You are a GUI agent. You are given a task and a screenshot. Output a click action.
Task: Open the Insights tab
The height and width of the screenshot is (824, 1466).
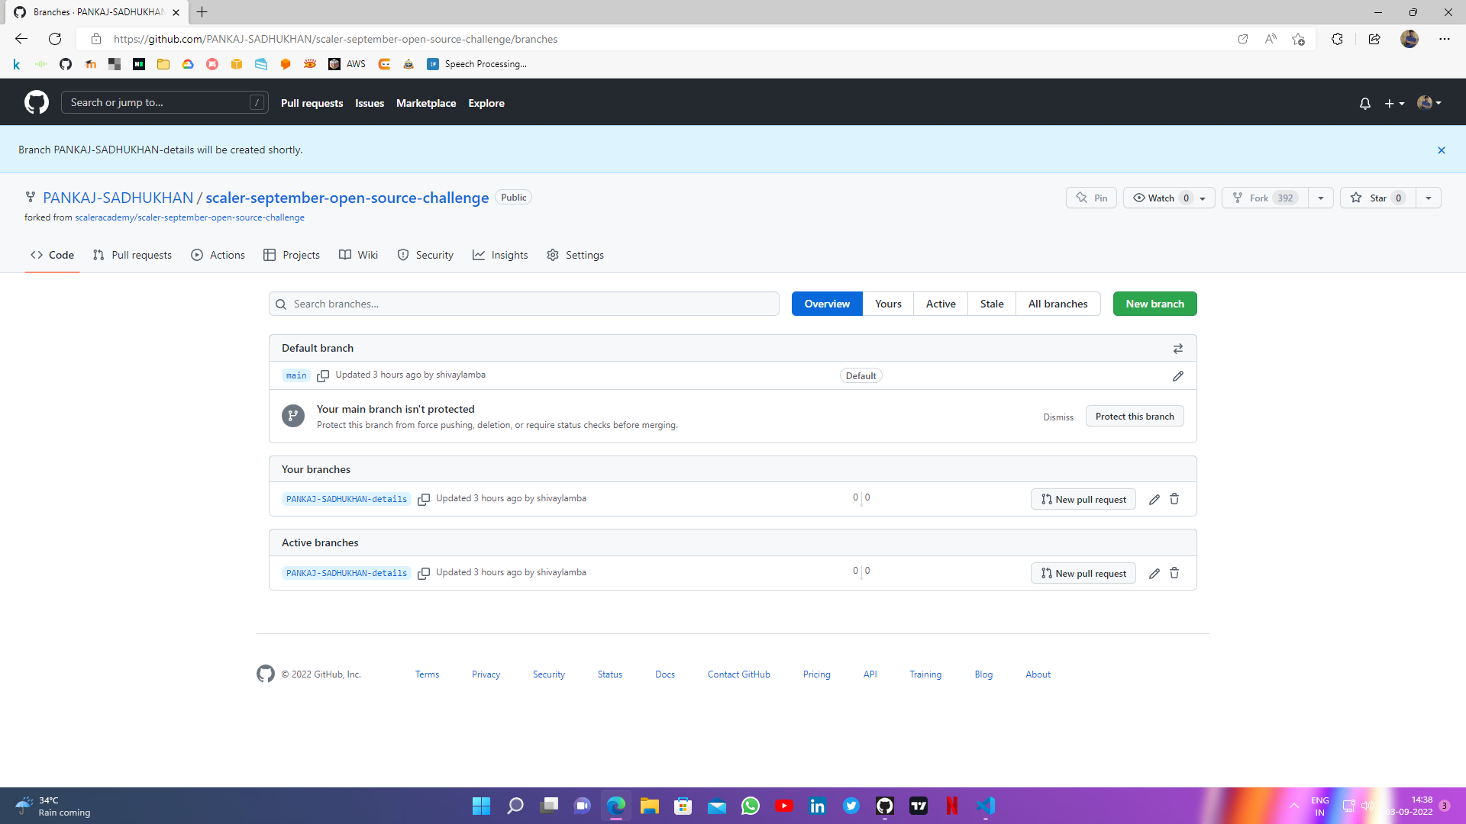click(500, 255)
